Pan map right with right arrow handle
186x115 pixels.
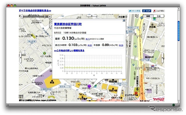coord(162,58)
